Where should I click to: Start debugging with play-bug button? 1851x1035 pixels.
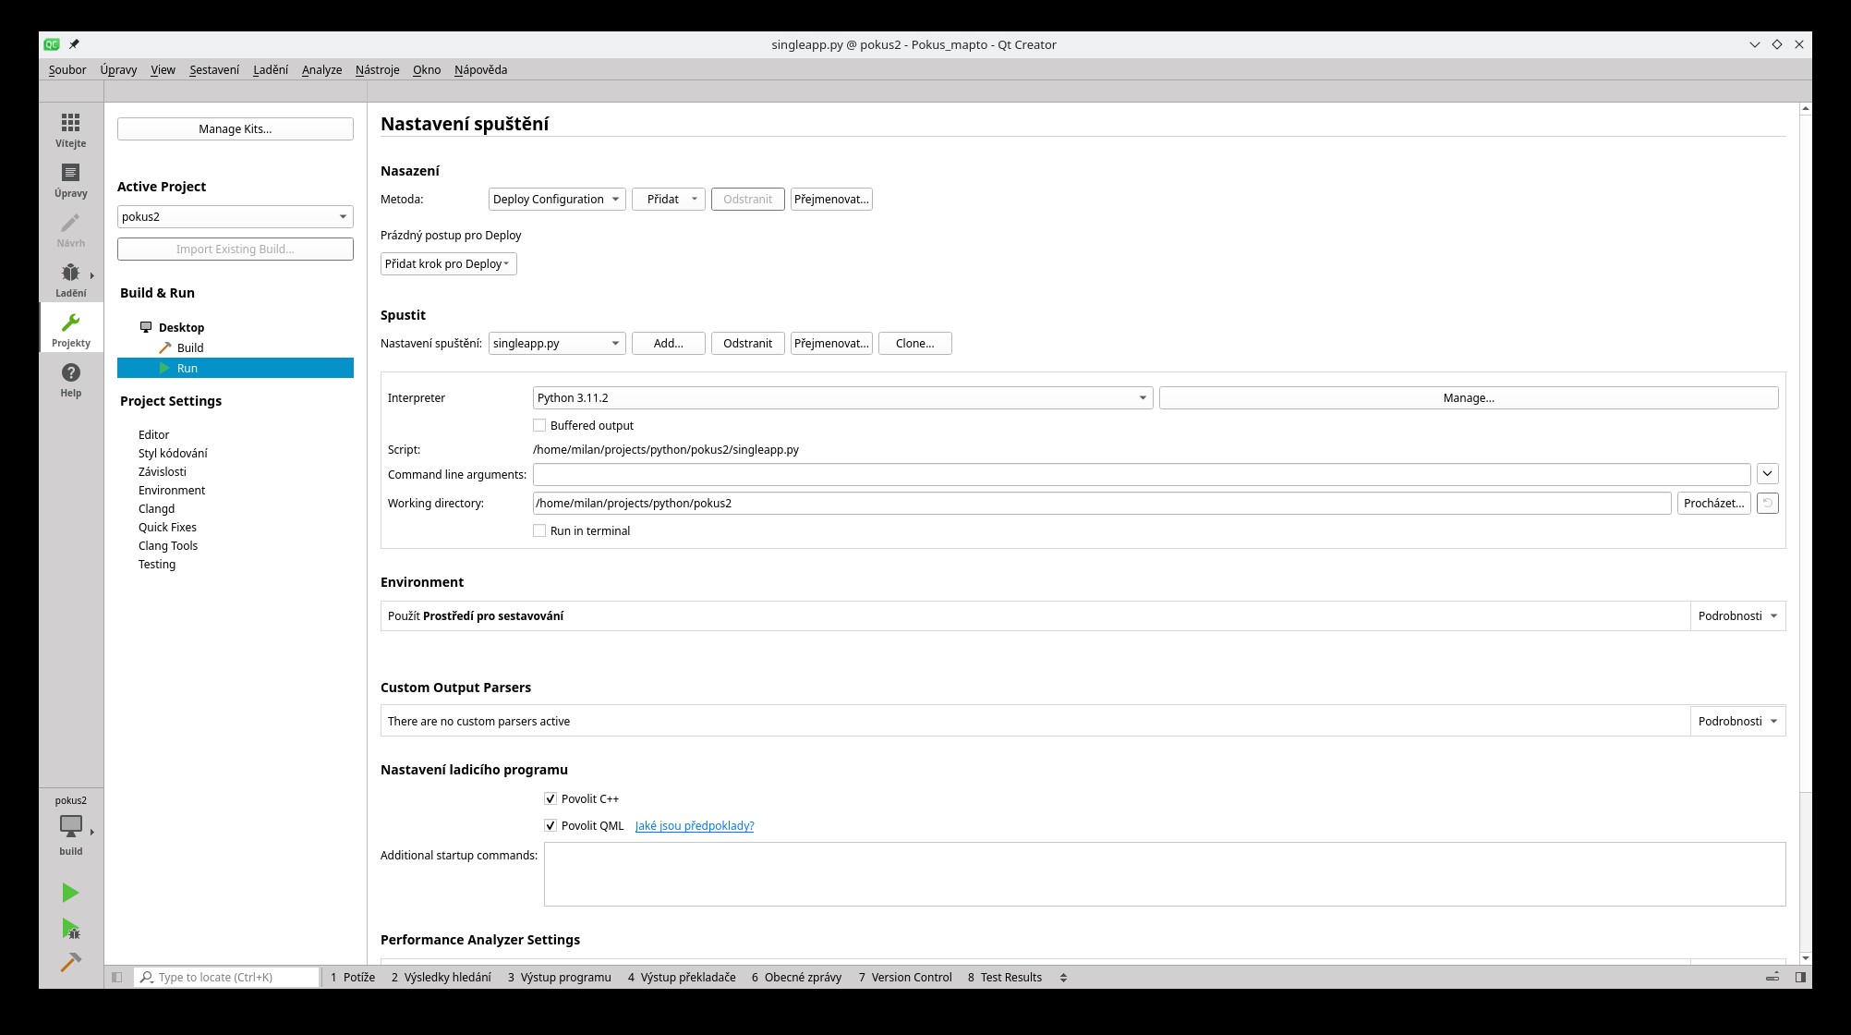point(70,928)
